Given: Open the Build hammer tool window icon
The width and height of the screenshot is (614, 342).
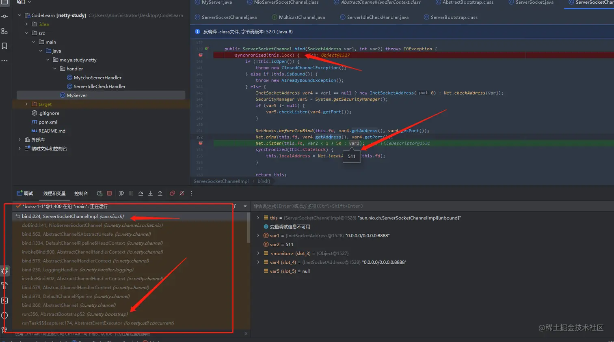Looking at the screenshot, I should point(4,286).
